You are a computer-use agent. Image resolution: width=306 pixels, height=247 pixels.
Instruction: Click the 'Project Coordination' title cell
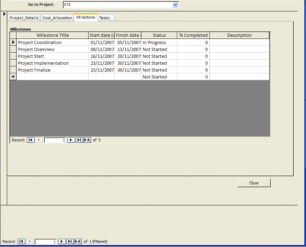click(x=53, y=42)
